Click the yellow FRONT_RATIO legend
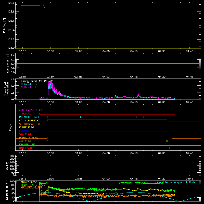204x204 pixels. pyautogui.click(x=29, y=182)
